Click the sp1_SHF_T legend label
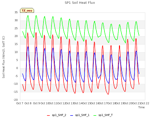Screen dimensions: 160x120 click(x=105, y=115)
